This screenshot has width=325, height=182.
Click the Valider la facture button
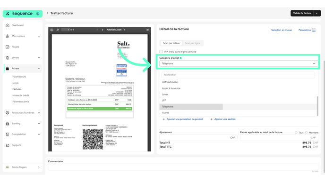tap(302, 13)
